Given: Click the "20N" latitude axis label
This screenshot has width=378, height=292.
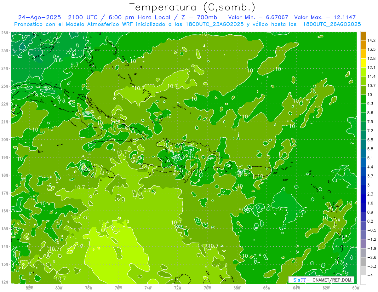Looking at the screenshot, I should [4, 140].
